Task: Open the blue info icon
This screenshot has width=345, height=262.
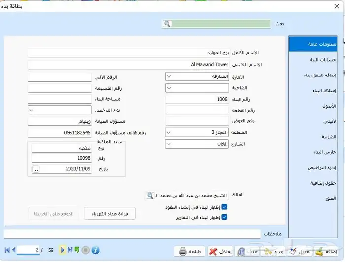Action: pos(95,250)
